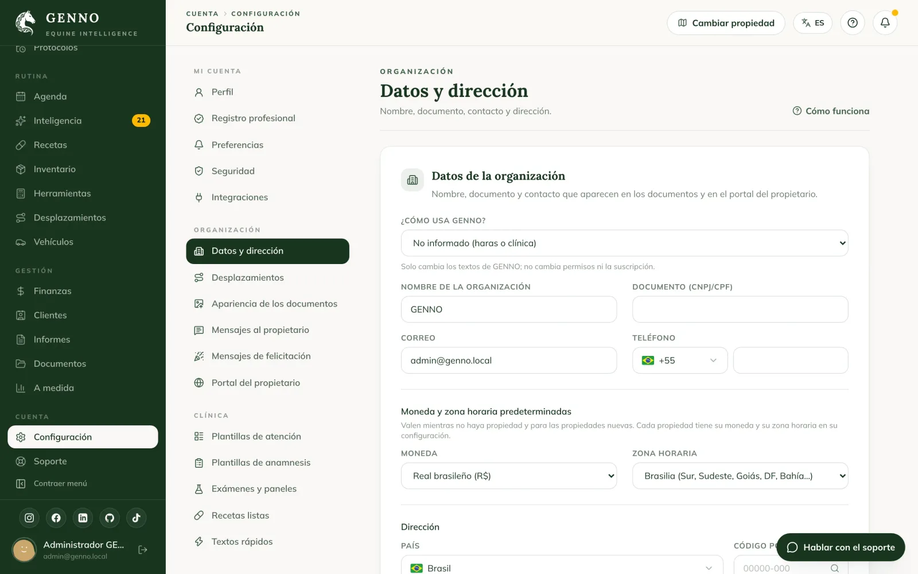Open Portal del propietario settings

[x=267, y=383]
